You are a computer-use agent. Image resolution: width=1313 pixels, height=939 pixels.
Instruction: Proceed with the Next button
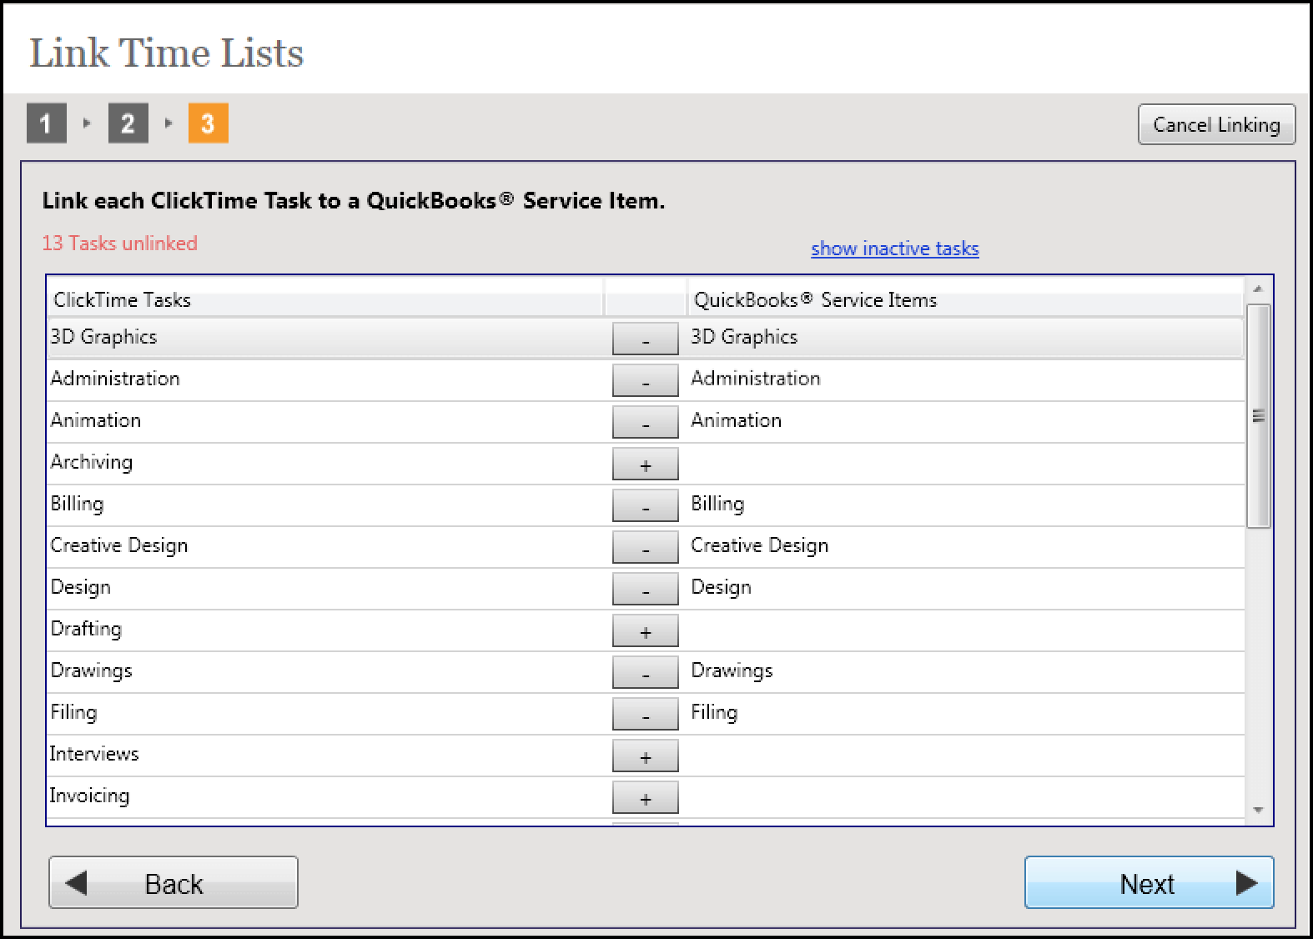[x=1149, y=882]
